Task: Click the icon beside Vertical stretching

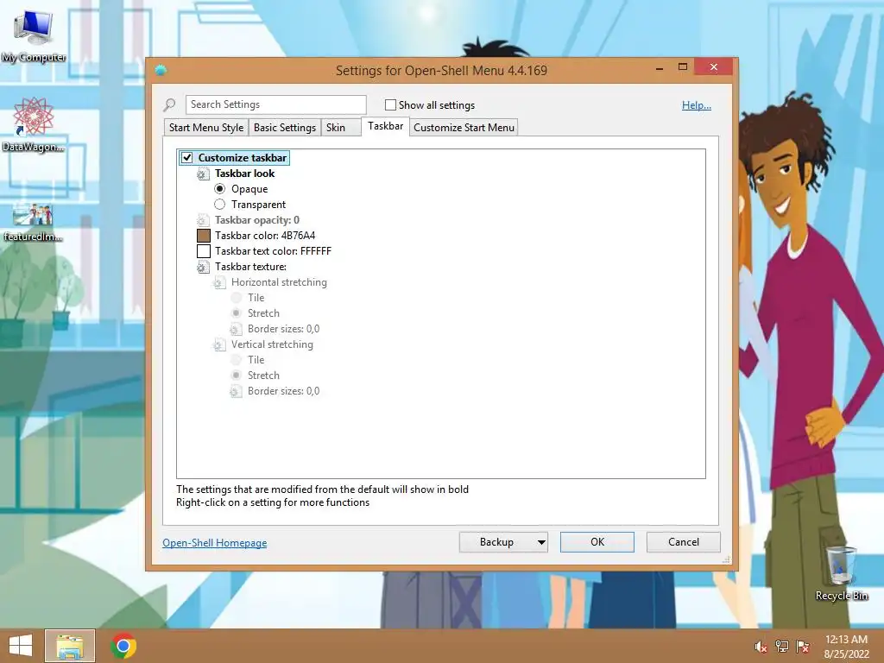Action: coord(218,344)
